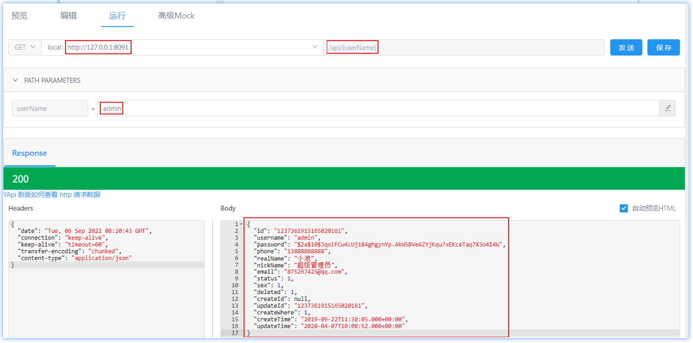This screenshot has height=343, width=693.
Task: Click the "keep-alive": "timeout=60" header line
Action: coord(63,244)
